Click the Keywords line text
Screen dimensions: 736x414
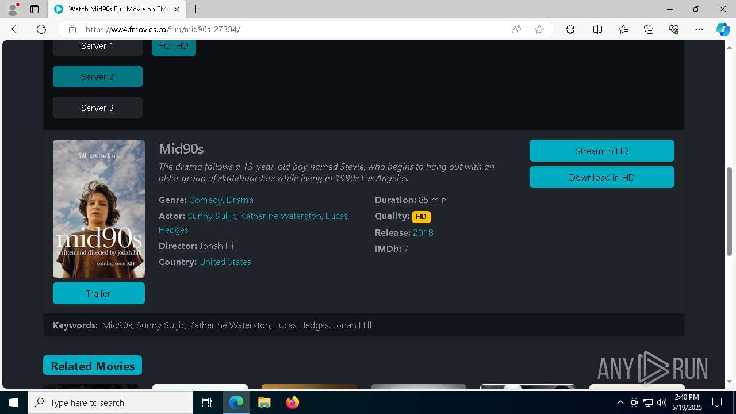(x=212, y=325)
